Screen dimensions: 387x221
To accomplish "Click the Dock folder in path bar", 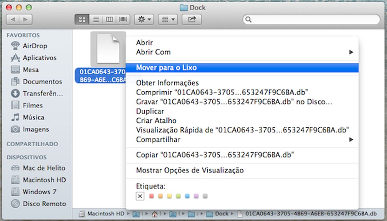I will (217, 214).
